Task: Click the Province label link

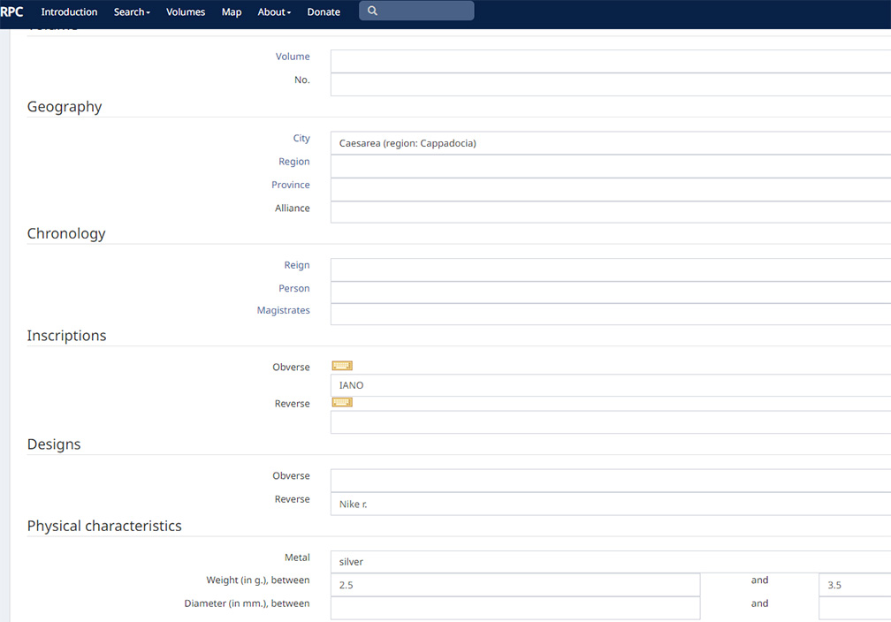Action: tap(290, 185)
